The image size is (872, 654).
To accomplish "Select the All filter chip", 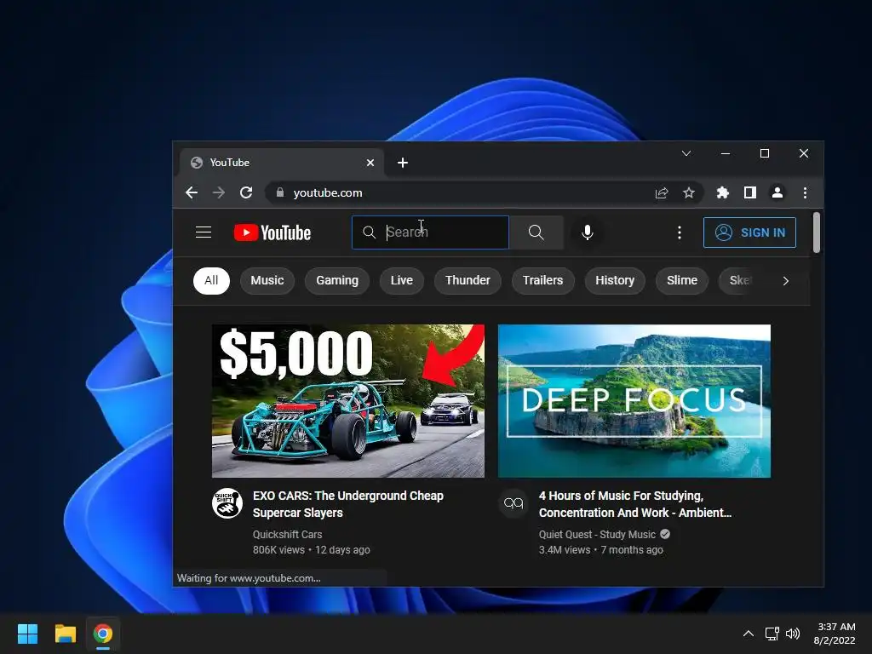I will tap(211, 280).
